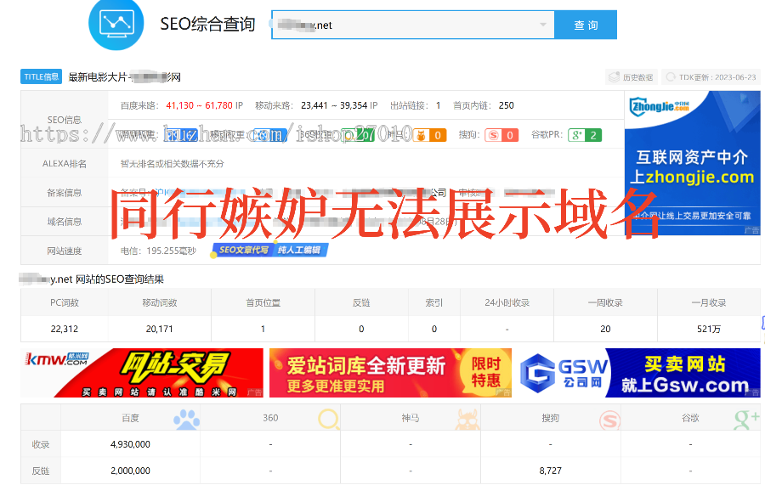Viewport: 765px width, 485px height.
Task: Click 移动词数 value 20,171
Action: 160,329
